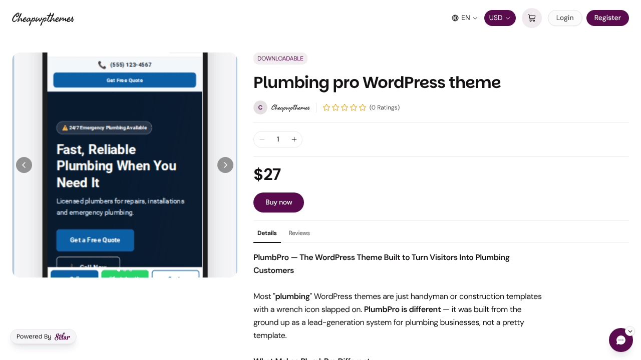Open the USD currency dropdown

point(500,18)
